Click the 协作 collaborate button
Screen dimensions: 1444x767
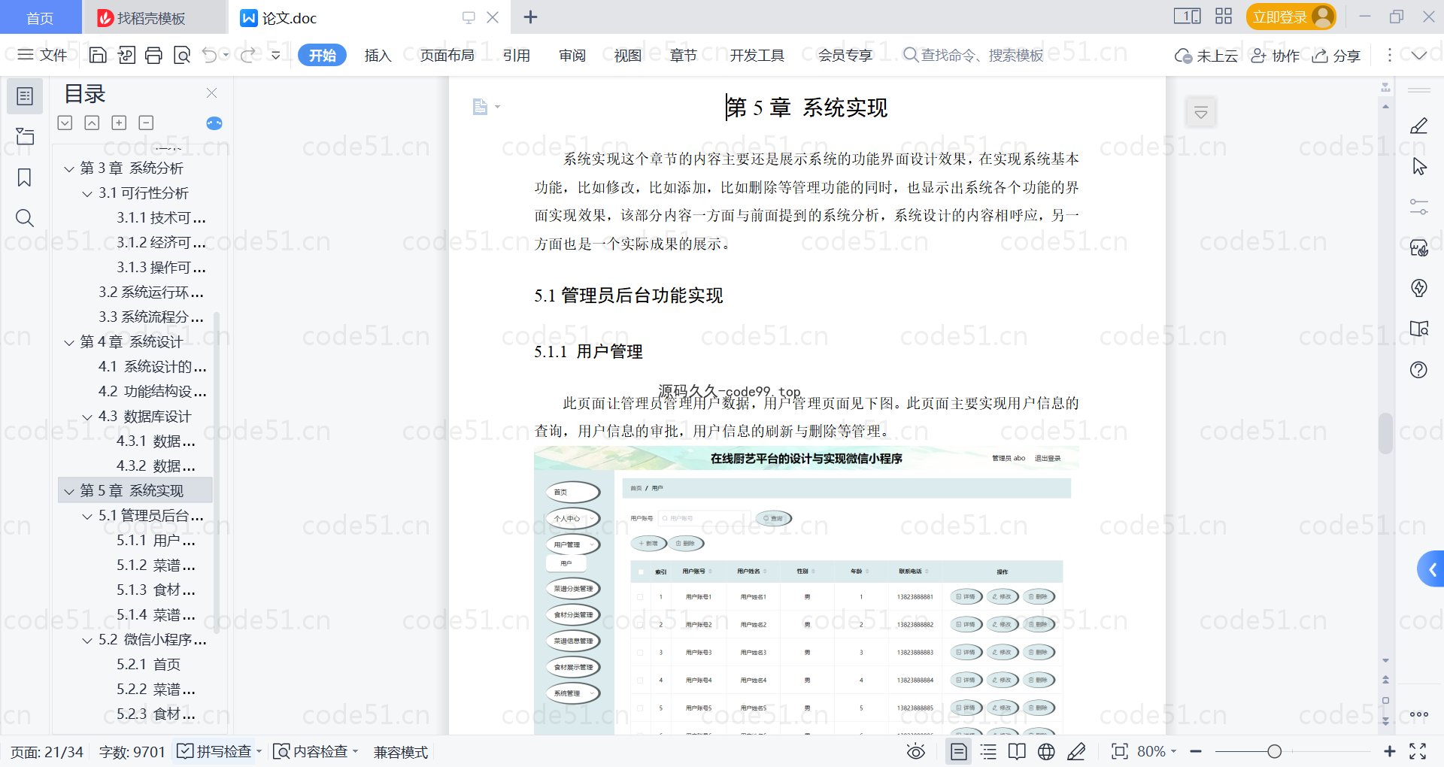tap(1276, 55)
